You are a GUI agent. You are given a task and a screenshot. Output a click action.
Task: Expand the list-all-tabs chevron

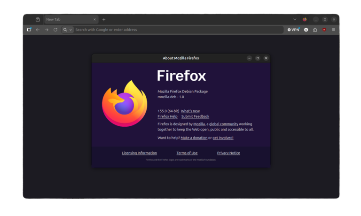(x=295, y=20)
